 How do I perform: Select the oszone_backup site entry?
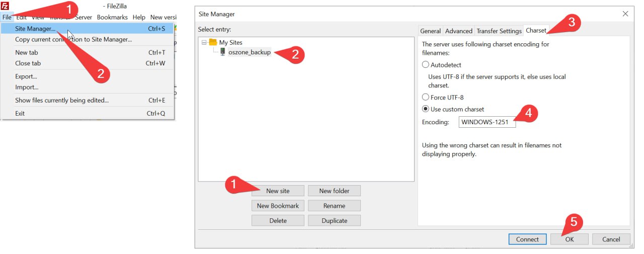(x=249, y=52)
